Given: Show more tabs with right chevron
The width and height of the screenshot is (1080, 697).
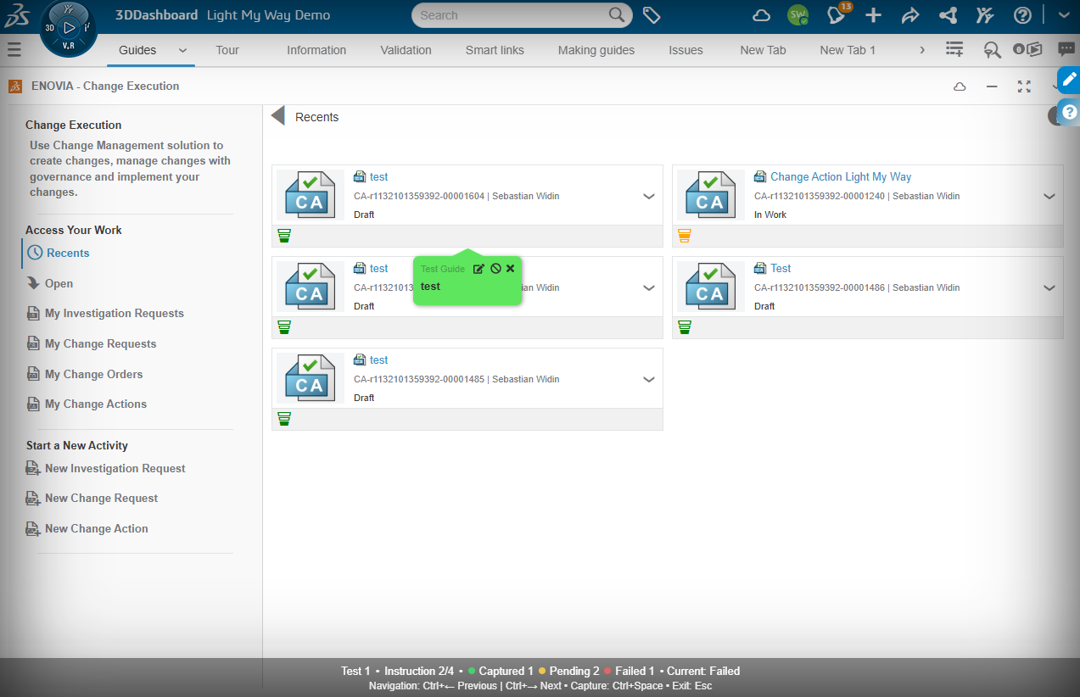Looking at the screenshot, I should click(922, 50).
